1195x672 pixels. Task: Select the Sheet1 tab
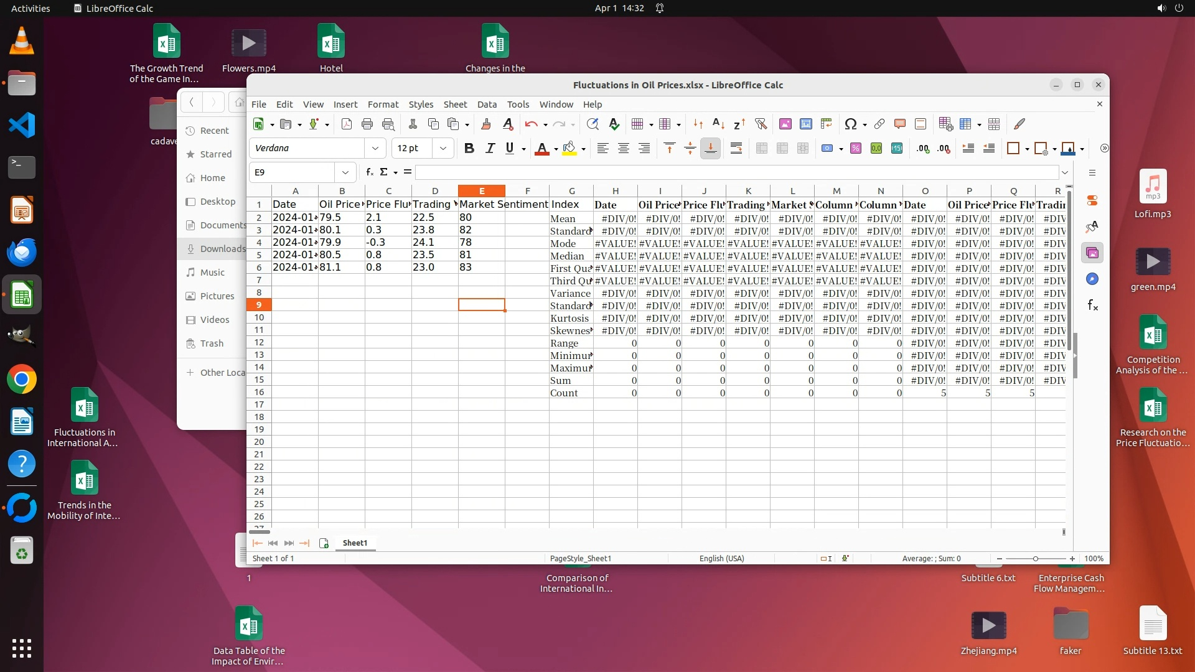(355, 543)
